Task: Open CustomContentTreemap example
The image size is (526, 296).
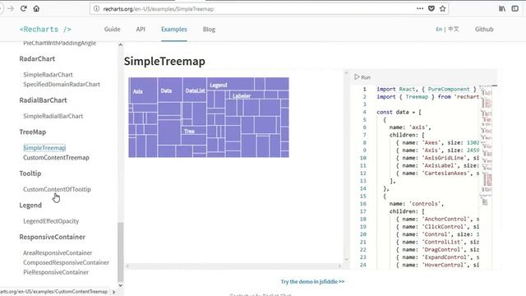Action: coord(56,157)
